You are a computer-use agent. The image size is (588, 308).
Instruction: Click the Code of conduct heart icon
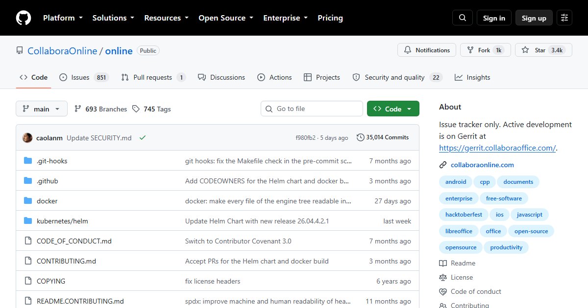(443, 291)
